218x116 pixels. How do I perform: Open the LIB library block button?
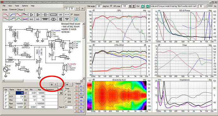[60, 15]
